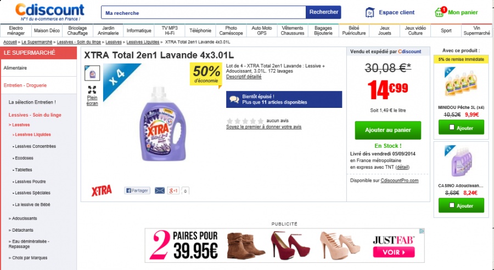
Task: Focus the Ma recherche search field
Action: pyautogui.click(x=204, y=13)
